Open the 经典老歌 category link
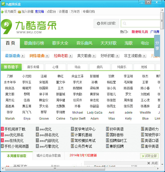The width and height of the screenshot is (165, 172). [x=61, y=56]
